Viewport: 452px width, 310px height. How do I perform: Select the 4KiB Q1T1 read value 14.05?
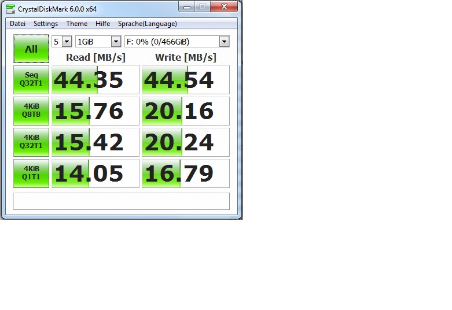tap(95, 174)
